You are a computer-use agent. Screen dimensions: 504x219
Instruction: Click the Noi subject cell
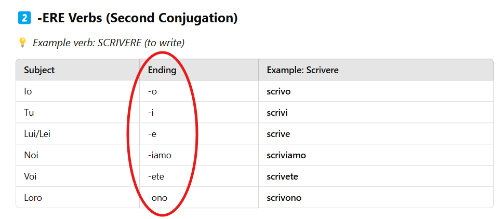(31, 155)
